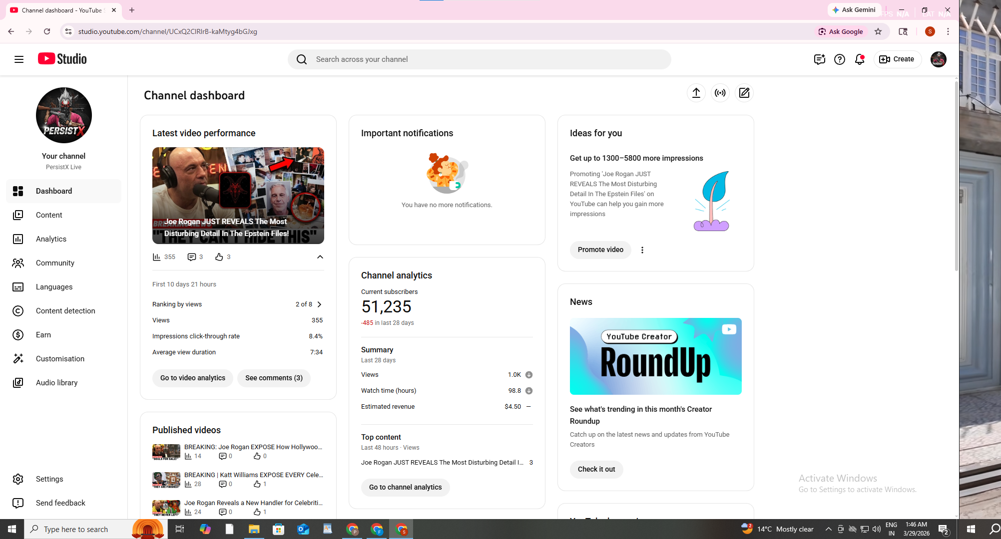
Task: Select the upload videos icon
Action: point(696,93)
